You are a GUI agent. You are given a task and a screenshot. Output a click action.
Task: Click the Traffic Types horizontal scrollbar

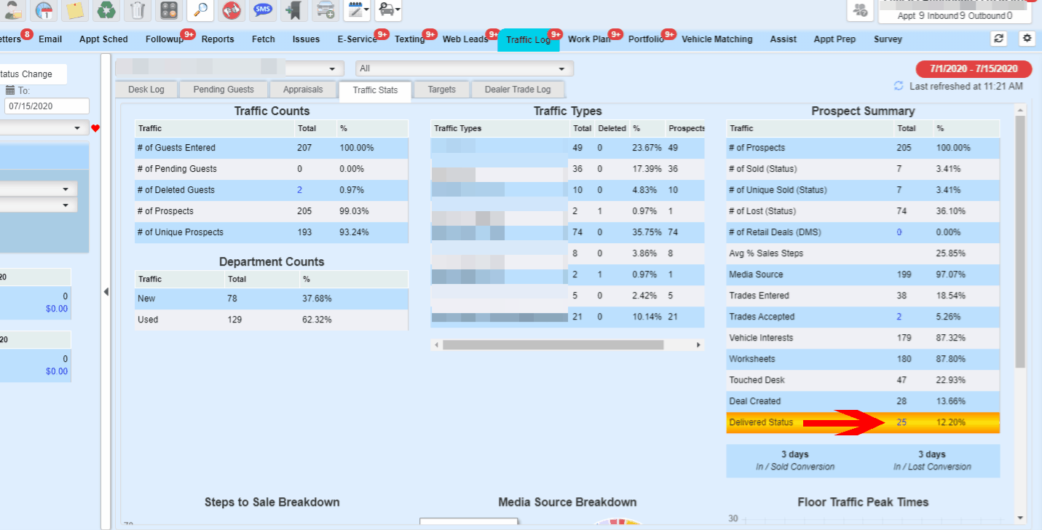point(553,345)
